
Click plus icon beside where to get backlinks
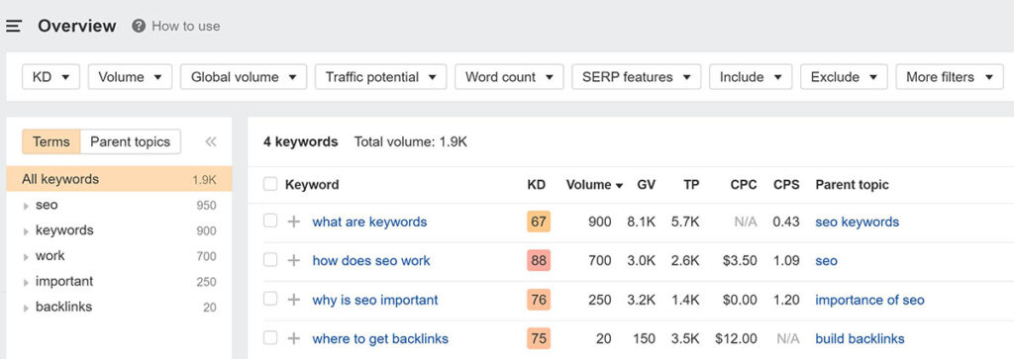294,338
